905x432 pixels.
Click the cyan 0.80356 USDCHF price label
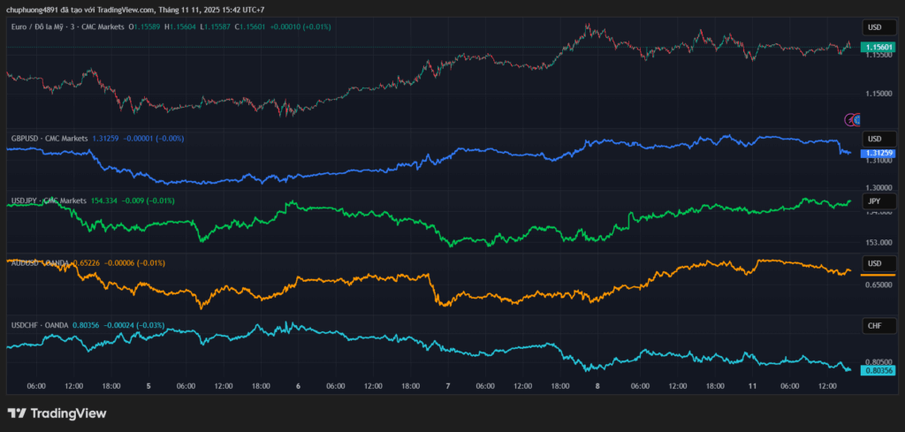coord(878,371)
